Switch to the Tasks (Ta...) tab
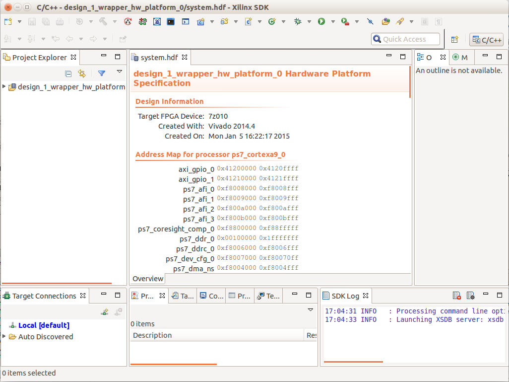 point(183,296)
